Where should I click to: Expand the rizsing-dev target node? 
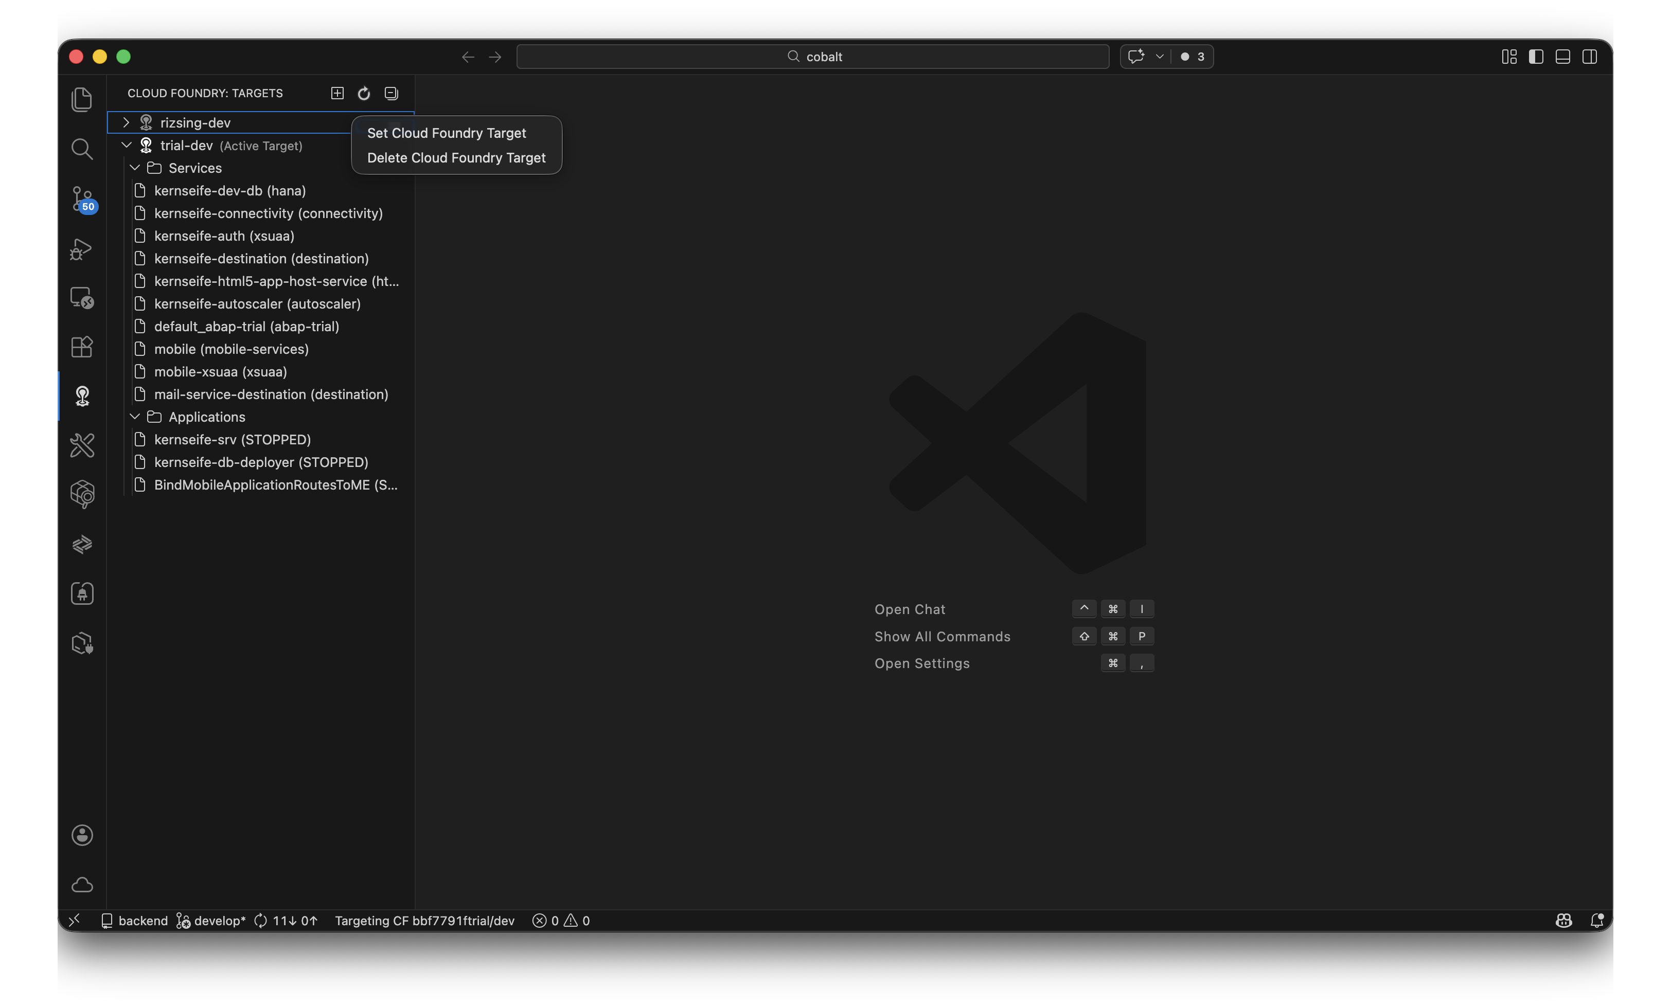(x=126, y=123)
